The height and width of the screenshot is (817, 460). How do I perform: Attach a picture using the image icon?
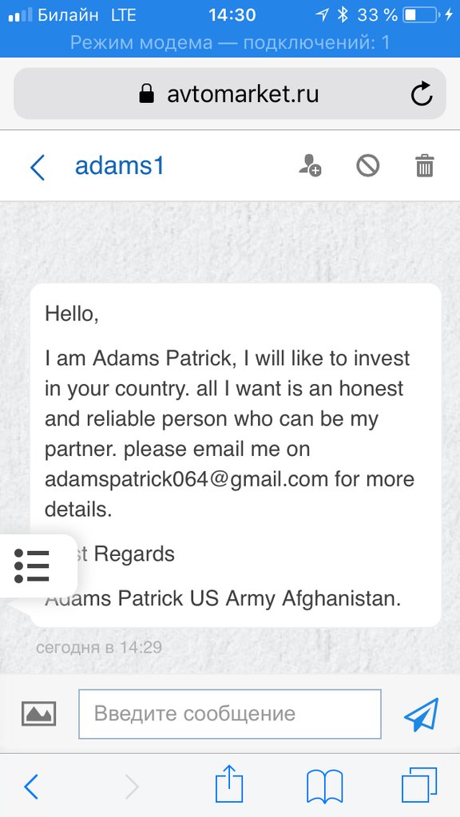point(38,713)
